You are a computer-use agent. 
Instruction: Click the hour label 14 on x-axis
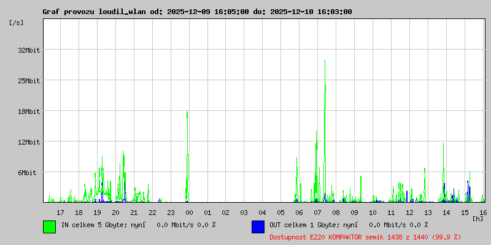coord(446,213)
